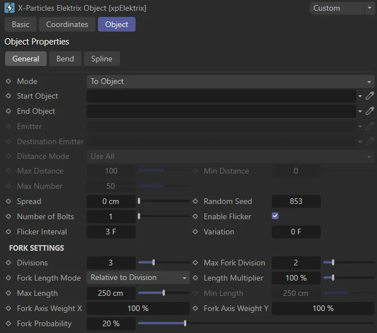This screenshot has height=333, width=377.
Task: Switch to the Bend sub-tab
Action: 65,59
